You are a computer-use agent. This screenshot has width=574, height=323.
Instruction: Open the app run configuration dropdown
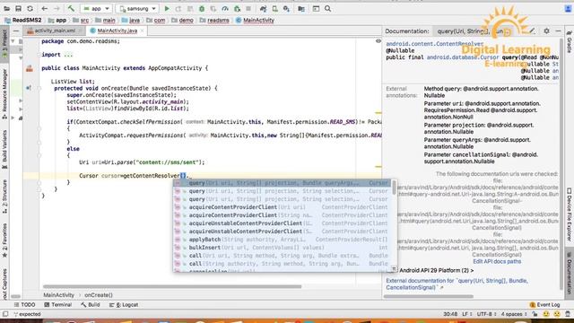point(96,8)
